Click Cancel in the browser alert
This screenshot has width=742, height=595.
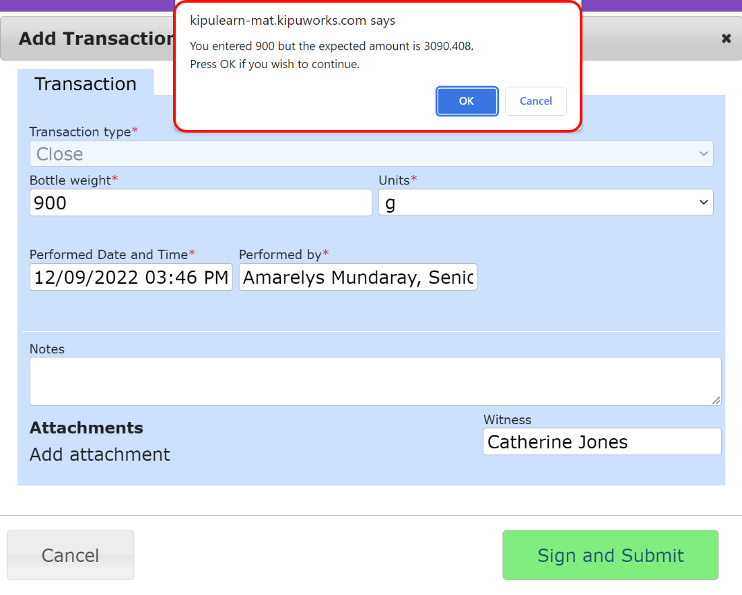[535, 101]
